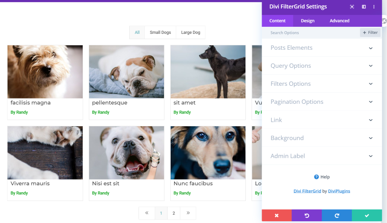387x223 pixels.
Task: Expand the Query Options section
Action: [x=322, y=66]
